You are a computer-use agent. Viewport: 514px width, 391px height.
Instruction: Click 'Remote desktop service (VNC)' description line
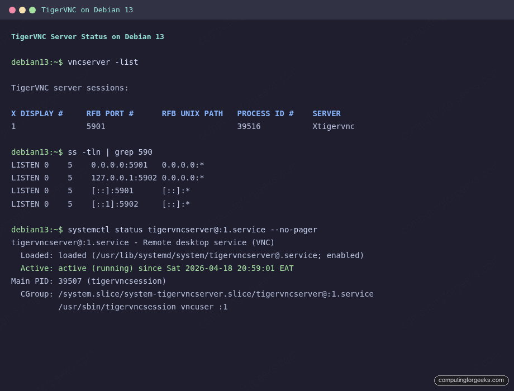click(142, 243)
